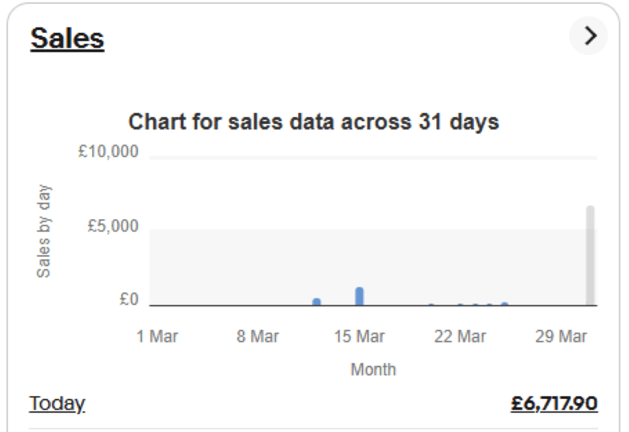
Task: Click the 15 Mar date label
Action: pos(359,336)
